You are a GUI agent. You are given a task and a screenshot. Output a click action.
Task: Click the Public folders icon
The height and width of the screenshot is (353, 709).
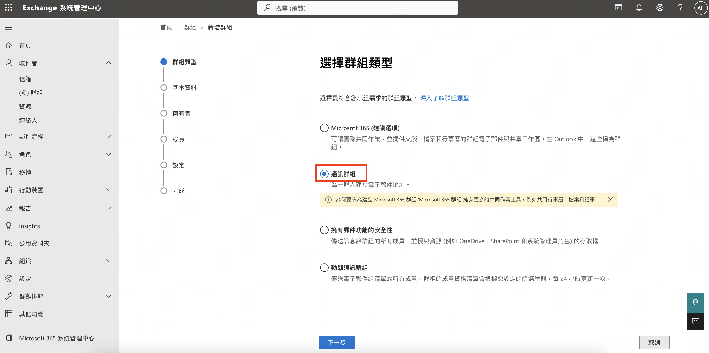[9, 243]
